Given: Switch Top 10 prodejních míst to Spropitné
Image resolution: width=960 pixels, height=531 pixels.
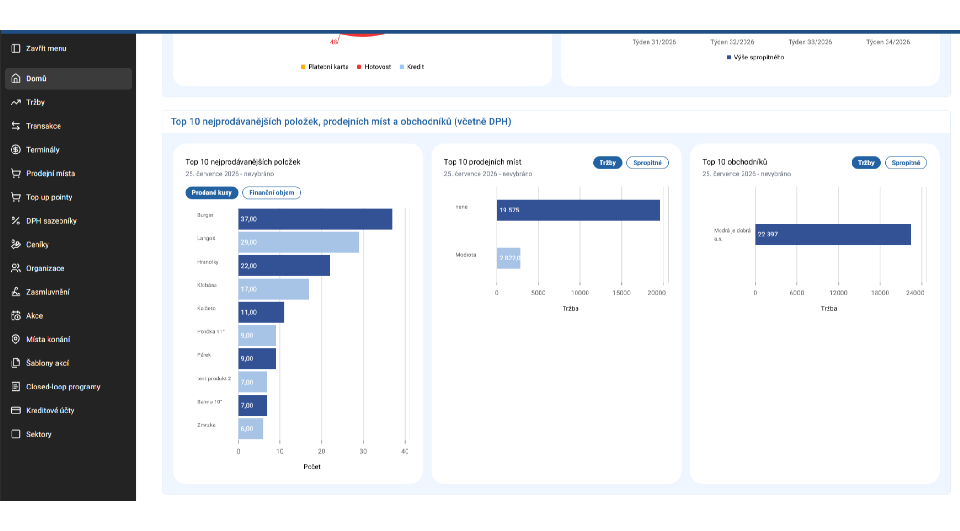Looking at the screenshot, I should click(x=648, y=163).
